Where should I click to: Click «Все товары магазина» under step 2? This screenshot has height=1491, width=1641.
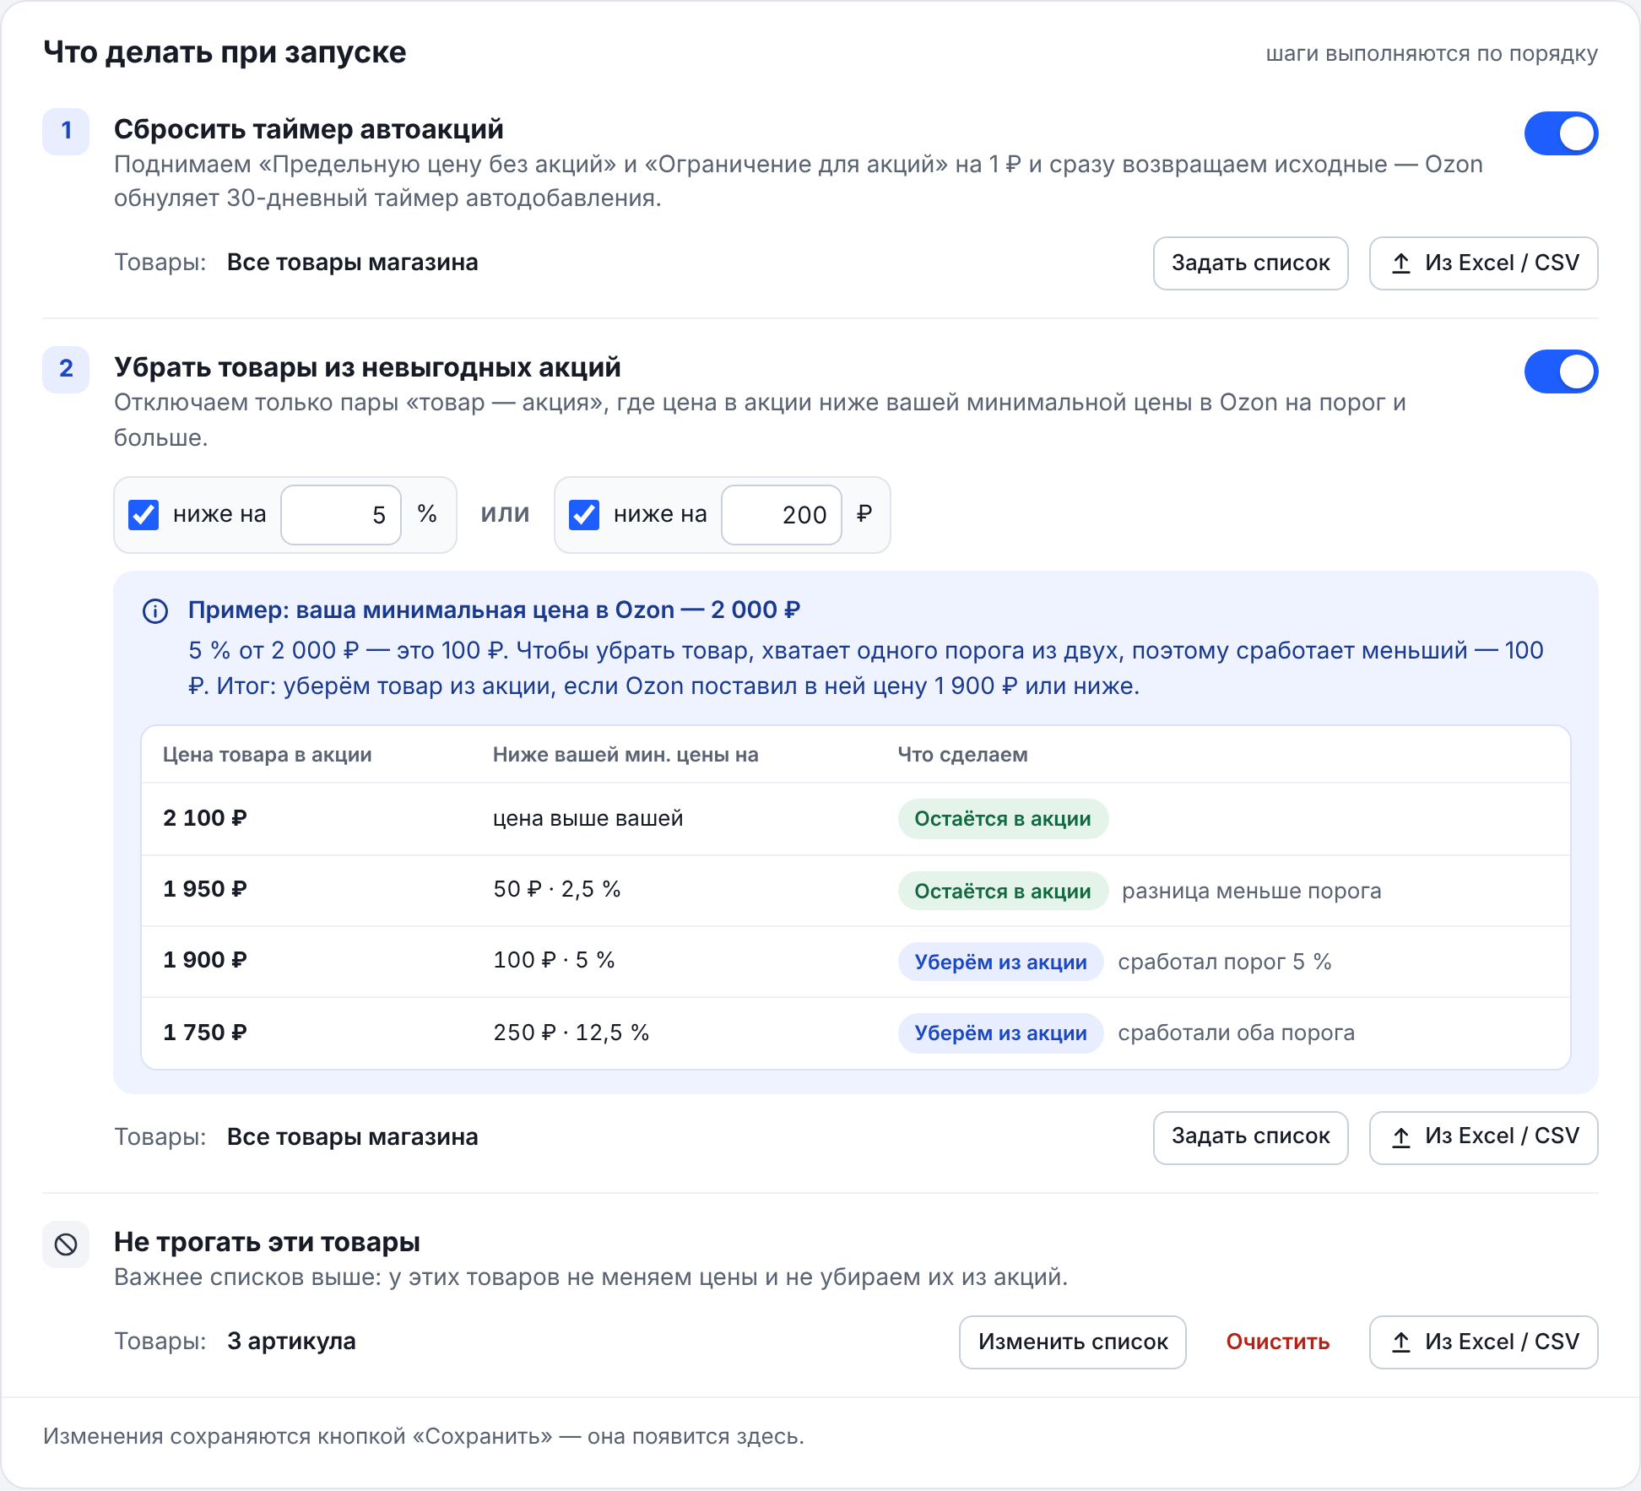click(x=352, y=1137)
